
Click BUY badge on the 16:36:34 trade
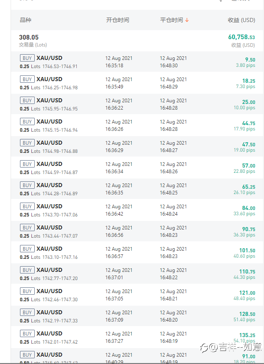pyautogui.click(x=27, y=164)
